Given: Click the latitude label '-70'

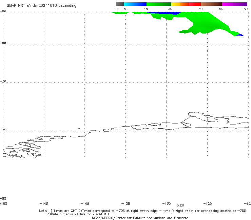Looking at the screenshot, I should [3, 81].
